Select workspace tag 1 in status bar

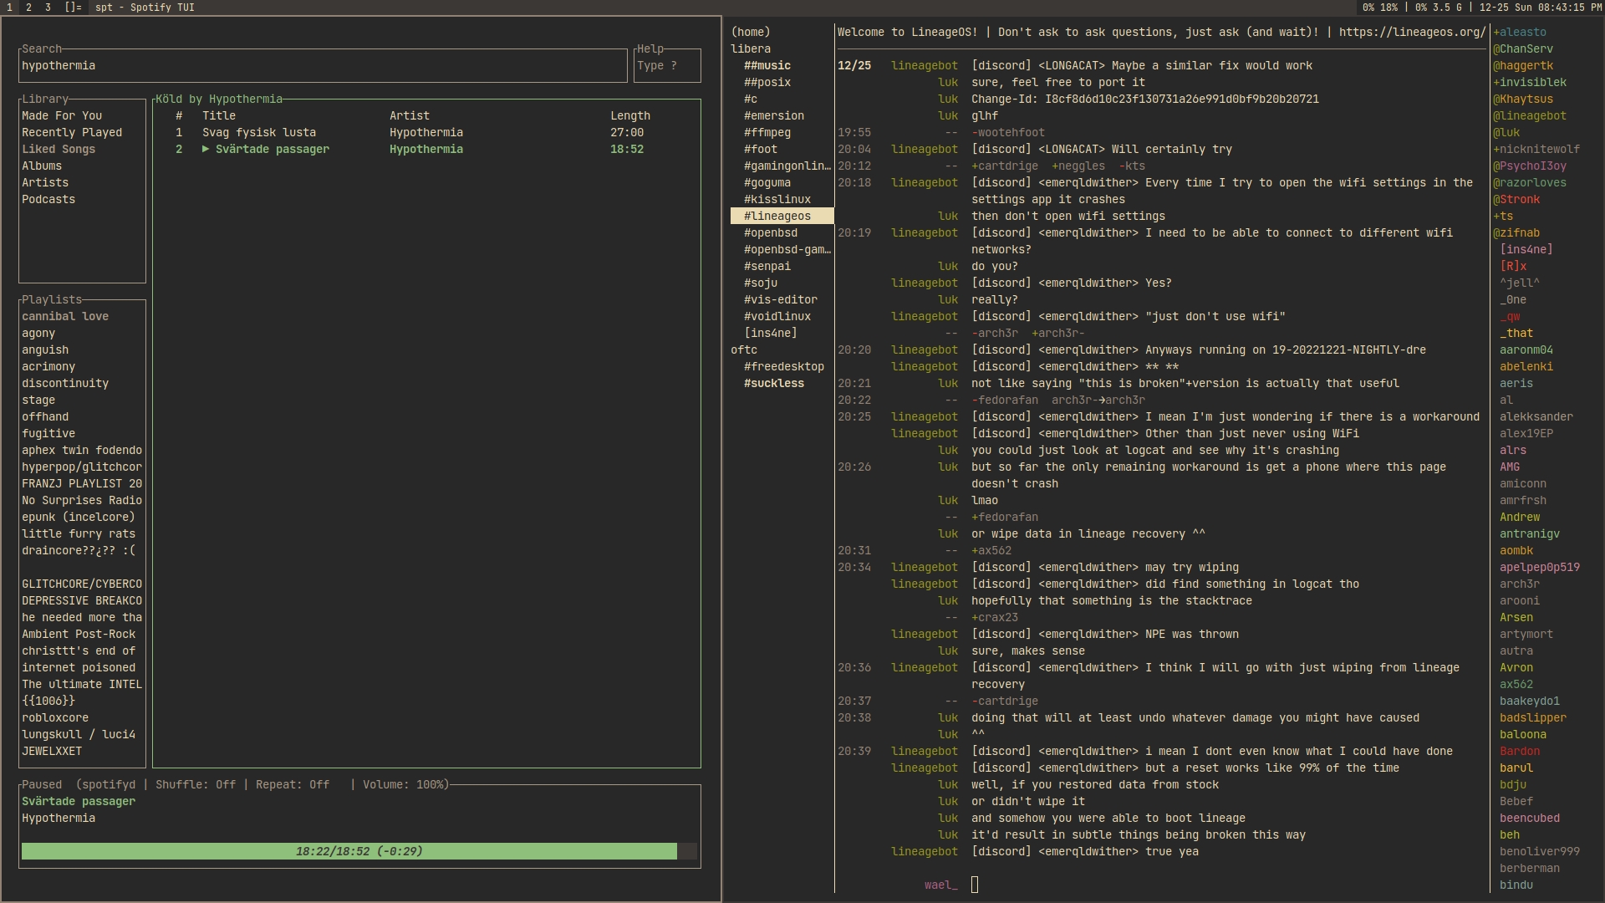pyautogui.click(x=10, y=7)
